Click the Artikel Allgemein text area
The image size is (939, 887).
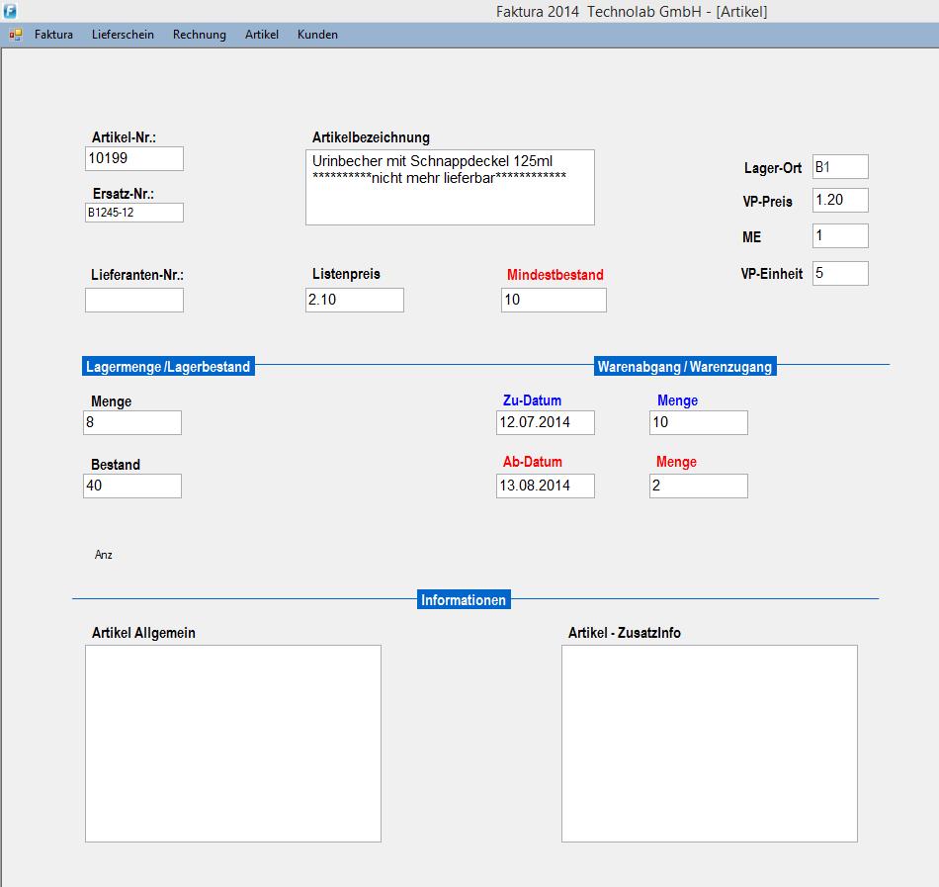233,744
